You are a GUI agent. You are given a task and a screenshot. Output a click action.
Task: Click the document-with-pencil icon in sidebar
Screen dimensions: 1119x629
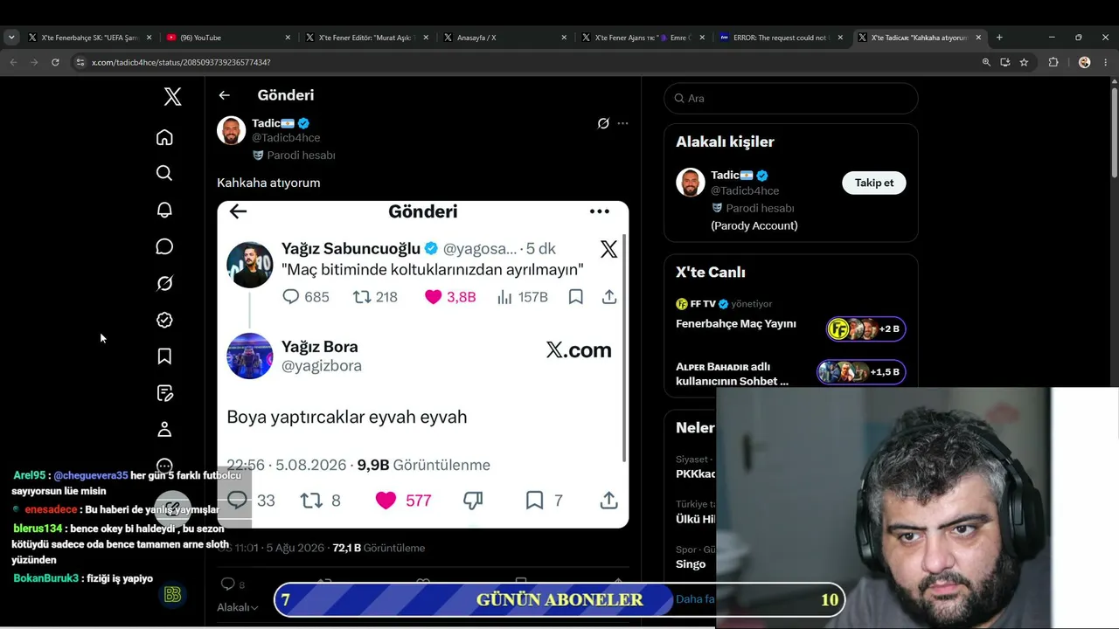164,393
